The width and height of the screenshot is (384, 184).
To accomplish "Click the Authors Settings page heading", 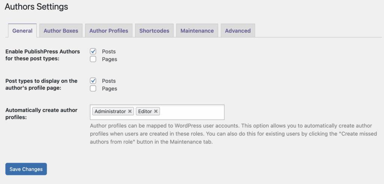I will pyautogui.click(x=36, y=7).
